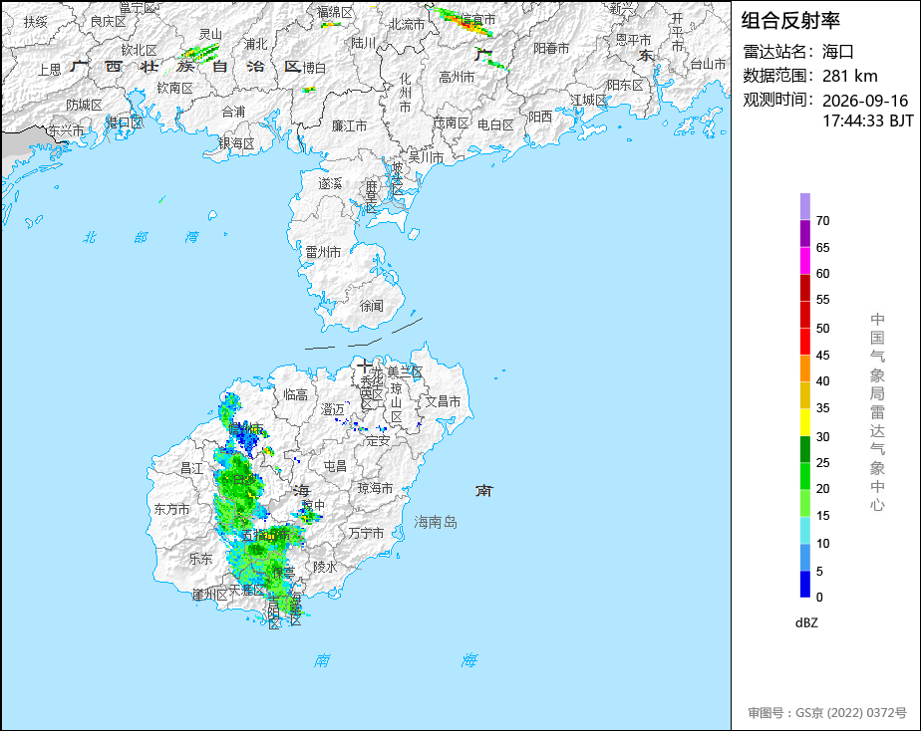
Task: Click the 陵水 map label
Action: click(x=325, y=567)
